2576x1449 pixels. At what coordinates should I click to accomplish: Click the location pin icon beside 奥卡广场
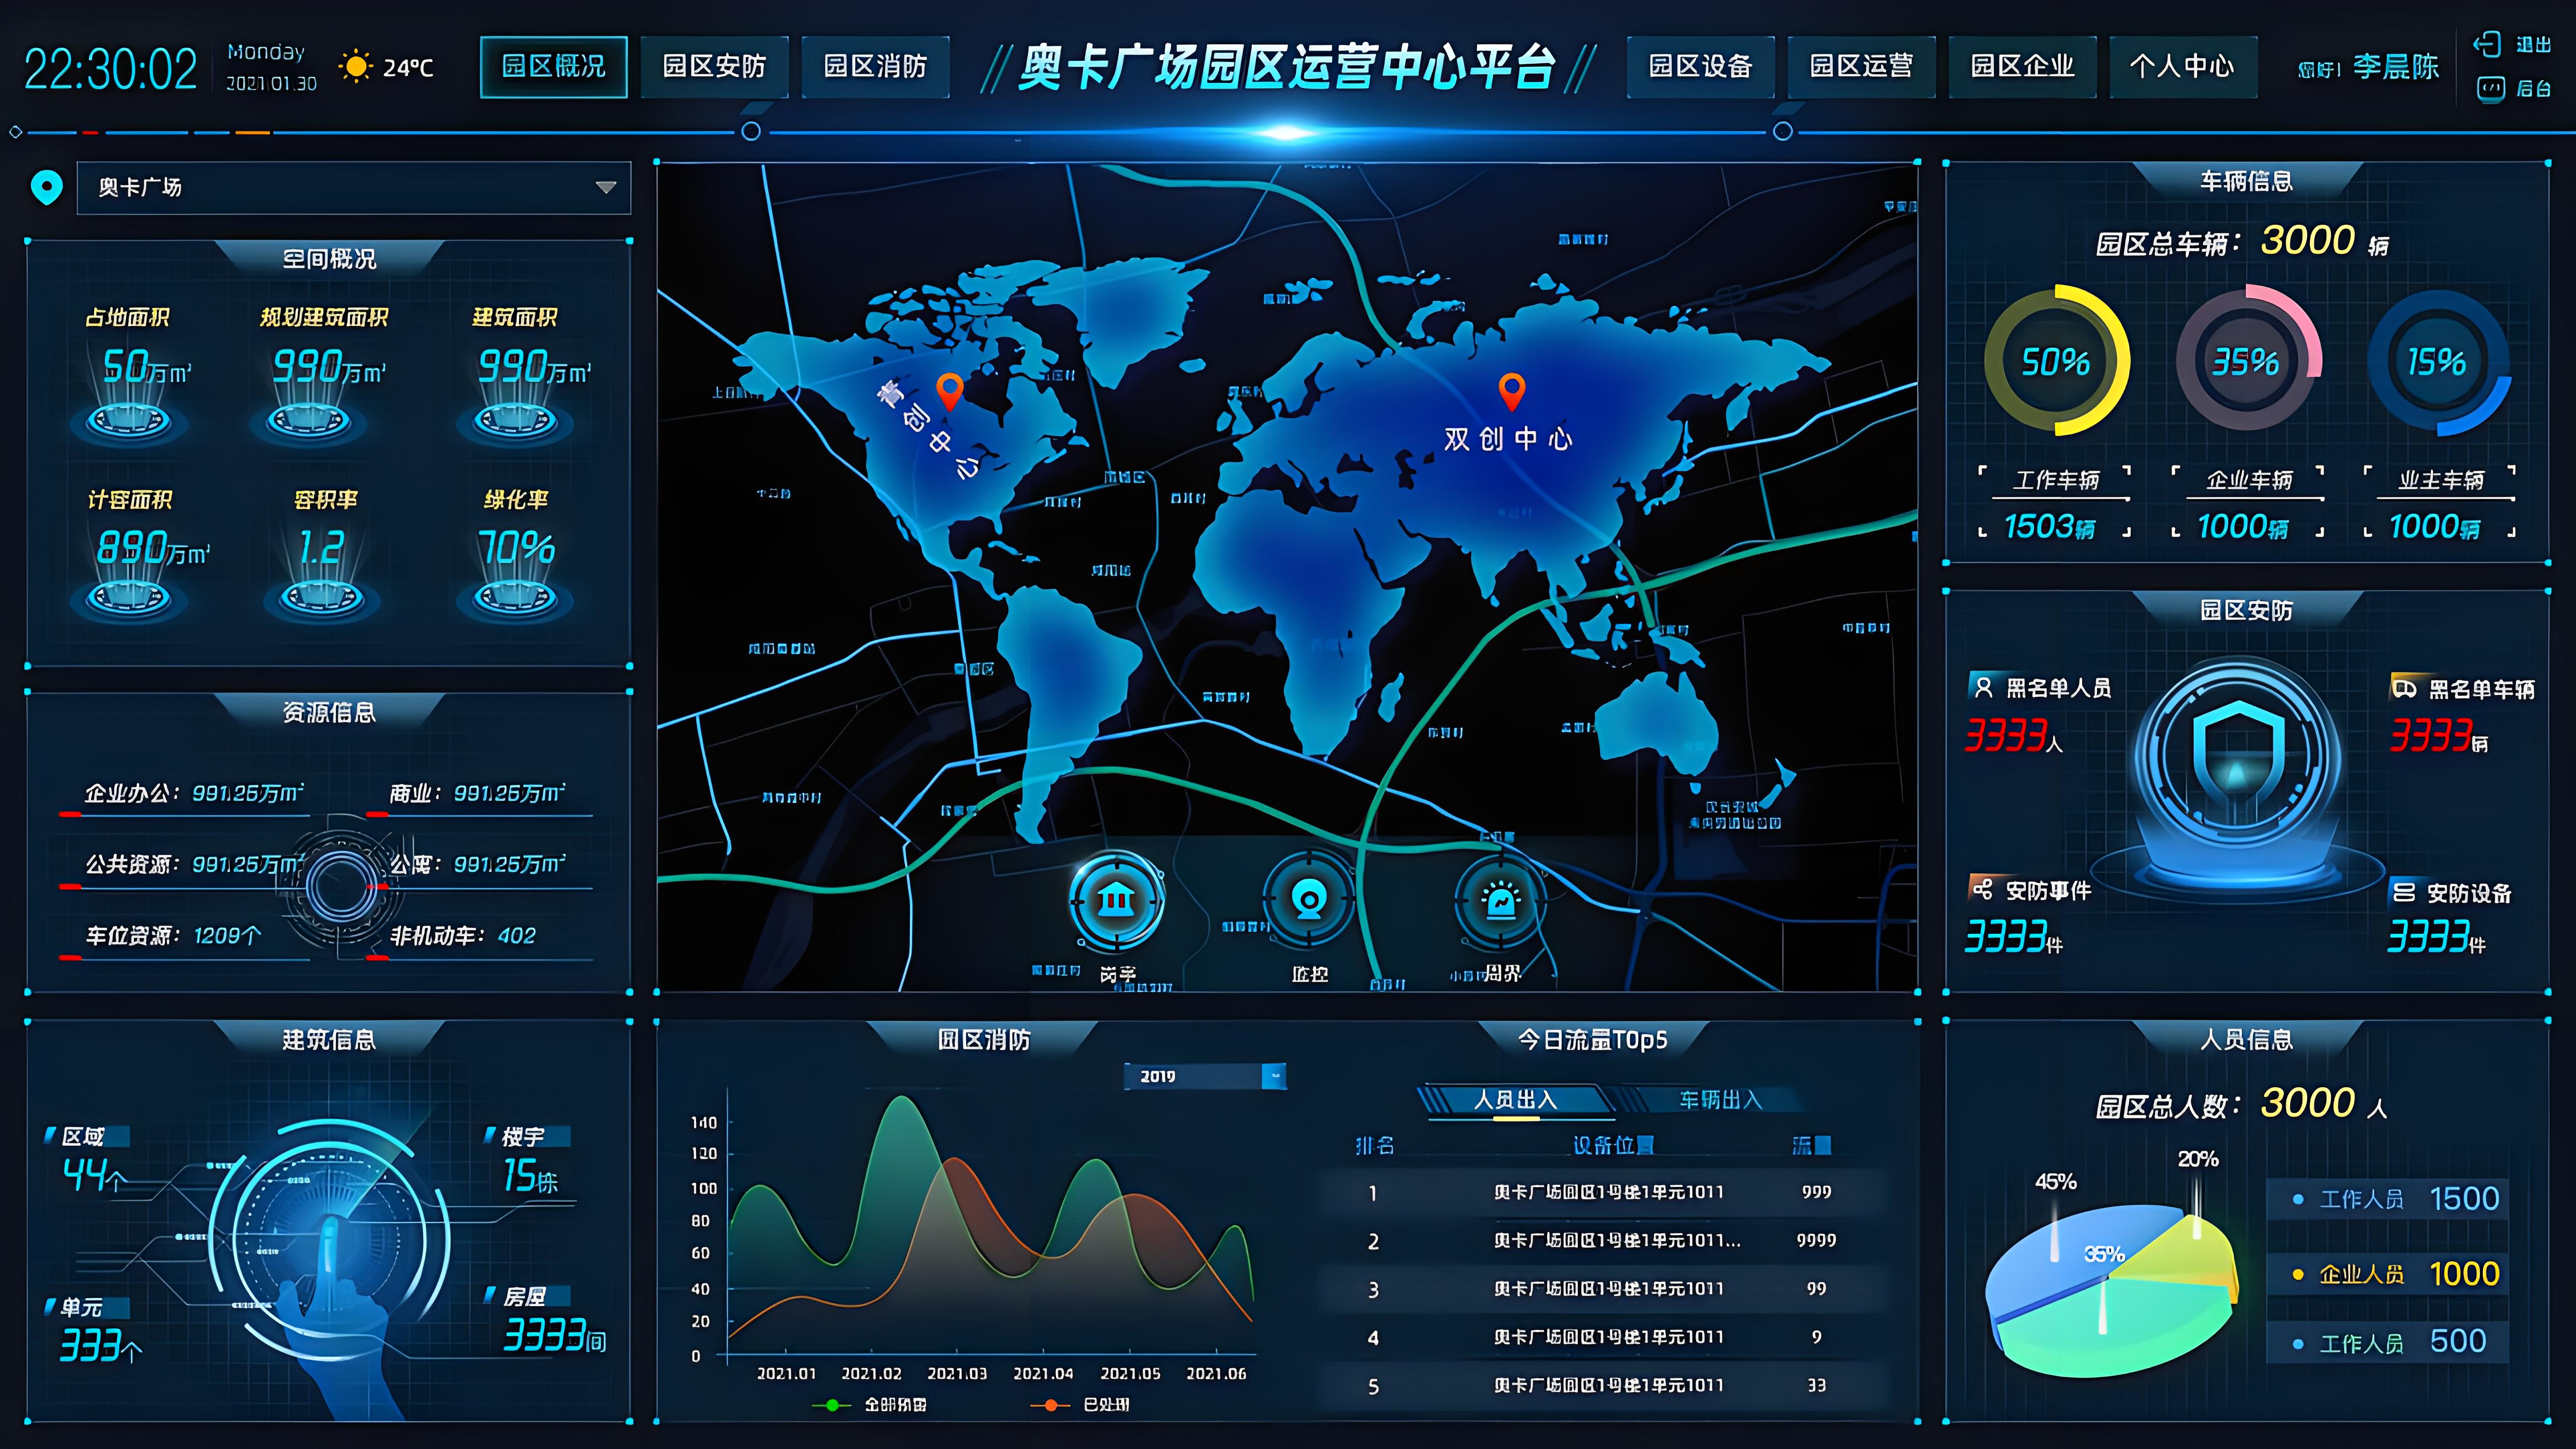47,187
